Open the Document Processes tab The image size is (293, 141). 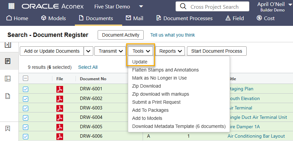coord(185,18)
